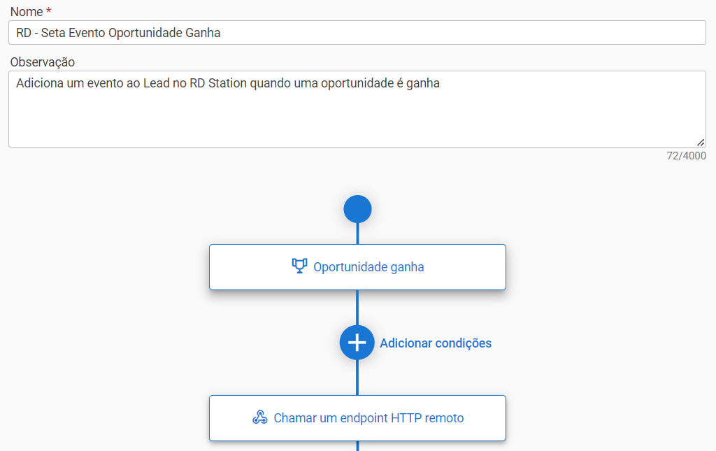Click the 72/4000 character counter
This screenshot has width=716, height=451.
tap(686, 156)
